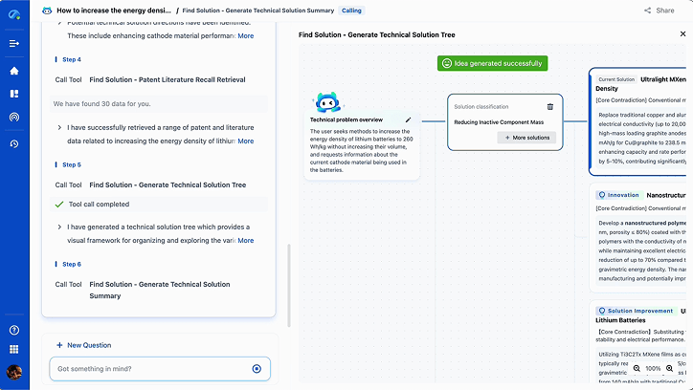Add More solutions to the classification node
The height and width of the screenshot is (390, 693).
(525, 138)
